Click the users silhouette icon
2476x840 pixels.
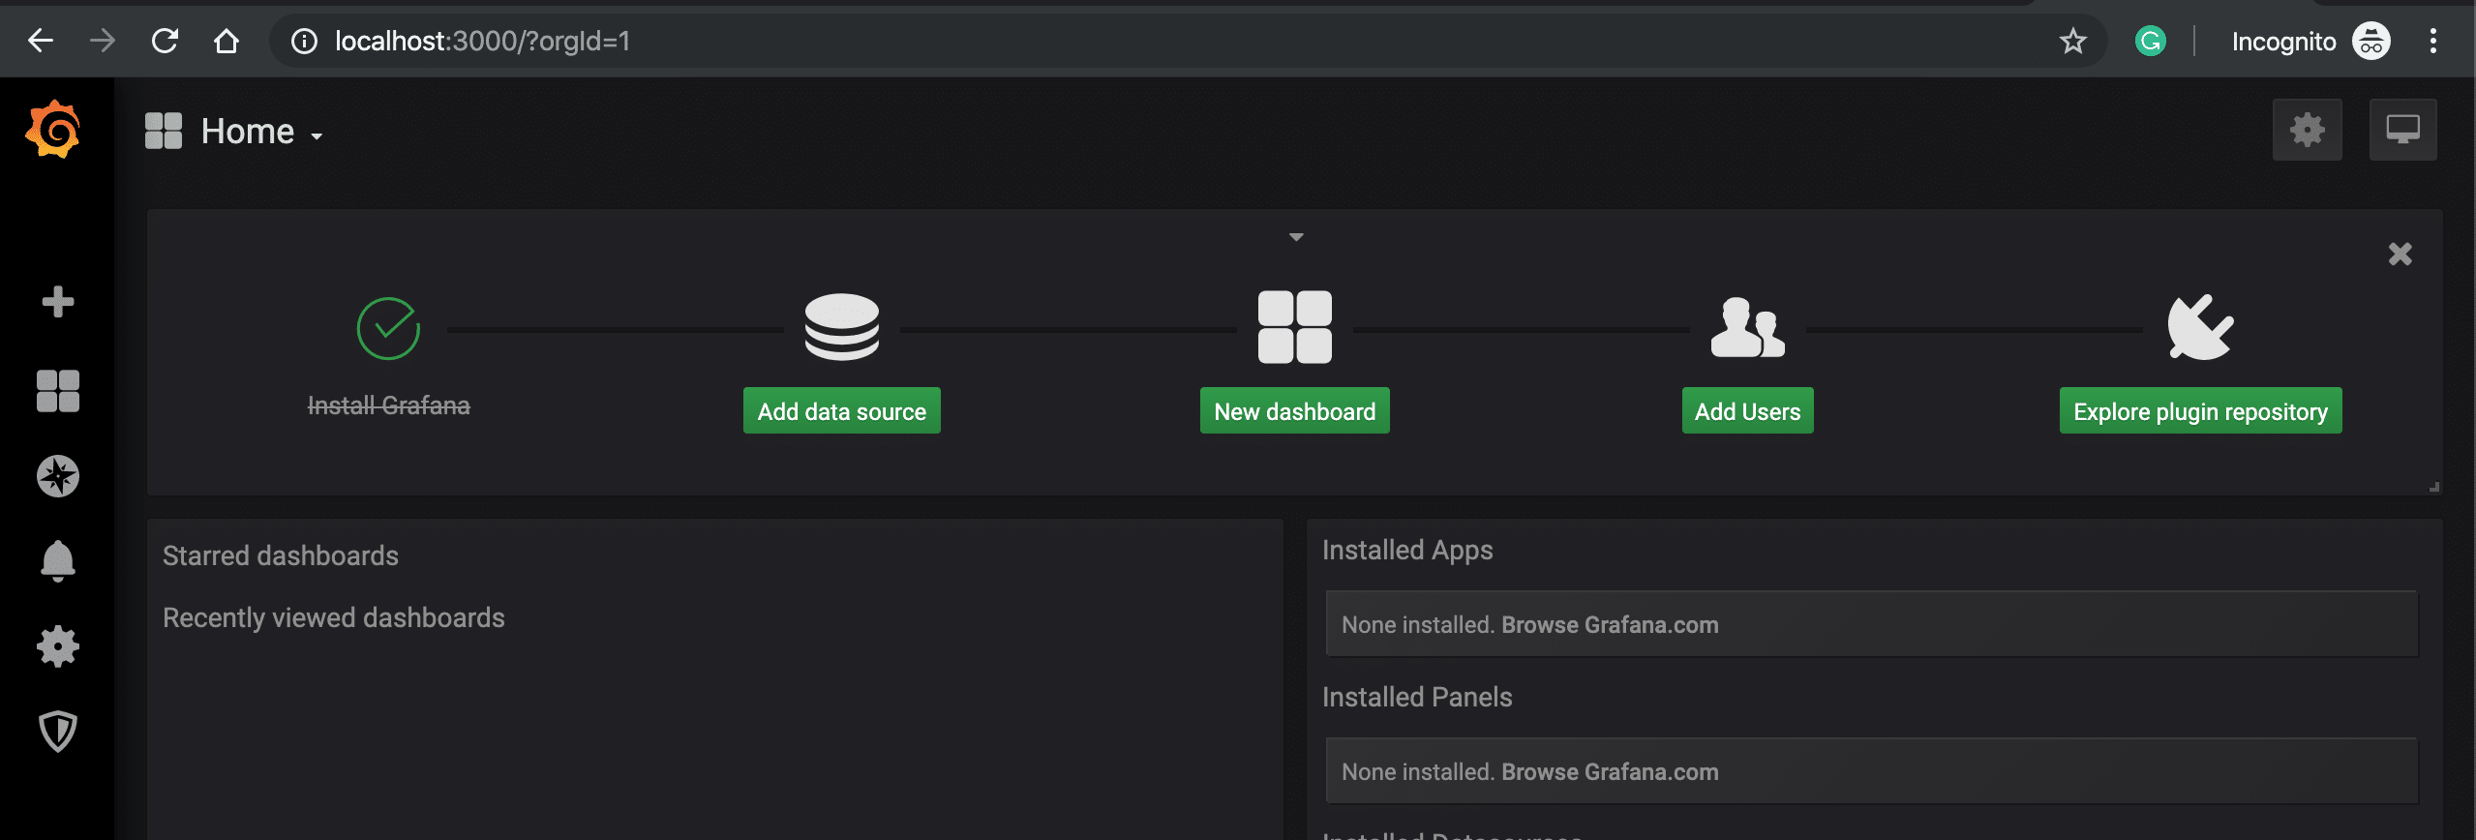coord(1748,327)
